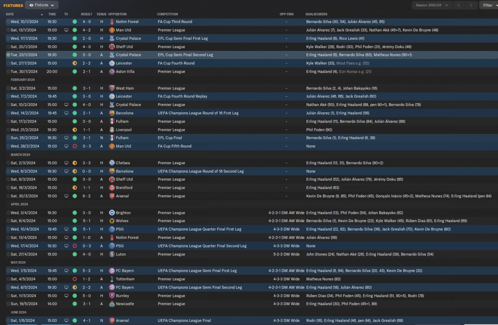Screen dimensions: 498x325
Task: Tick the check circle for Sun 25/2/2024
Action: (x=8, y=138)
